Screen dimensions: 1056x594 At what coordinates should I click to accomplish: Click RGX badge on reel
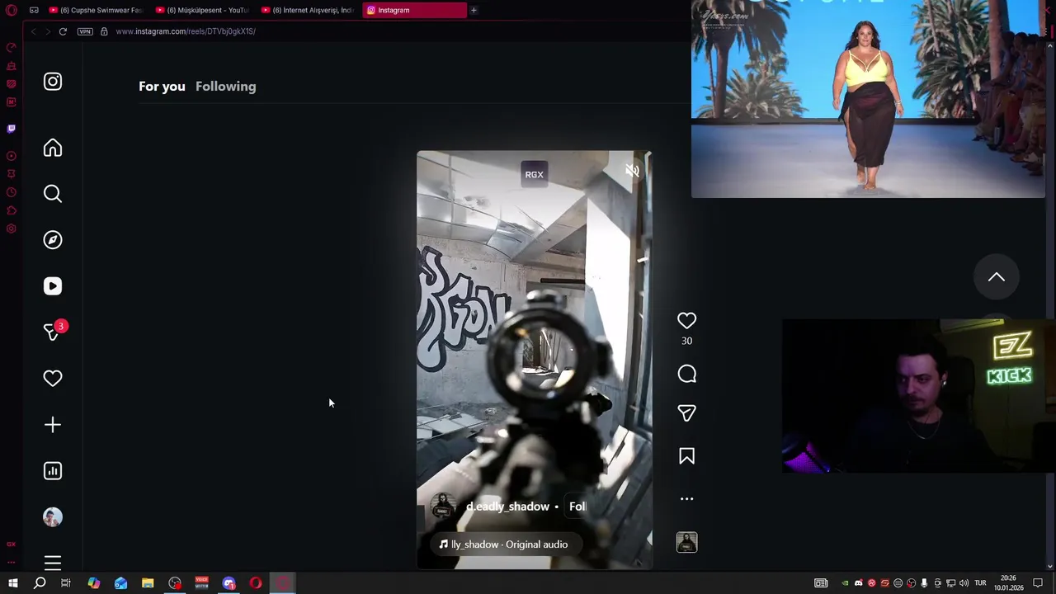[534, 174]
